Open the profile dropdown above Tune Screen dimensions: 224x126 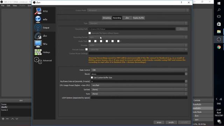point(139,90)
